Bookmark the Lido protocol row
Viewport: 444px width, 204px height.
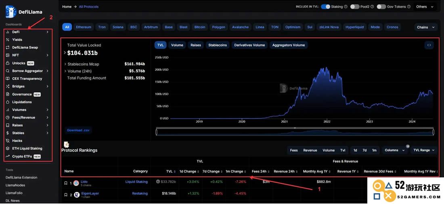[66, 183]
